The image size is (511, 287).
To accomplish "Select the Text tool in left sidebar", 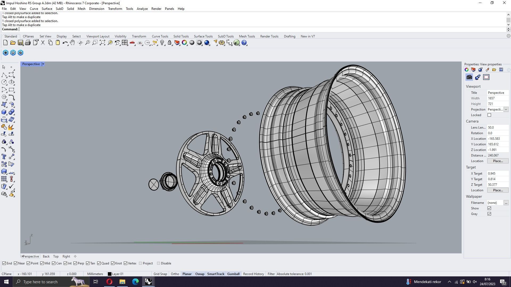I will tap(4, 157).
